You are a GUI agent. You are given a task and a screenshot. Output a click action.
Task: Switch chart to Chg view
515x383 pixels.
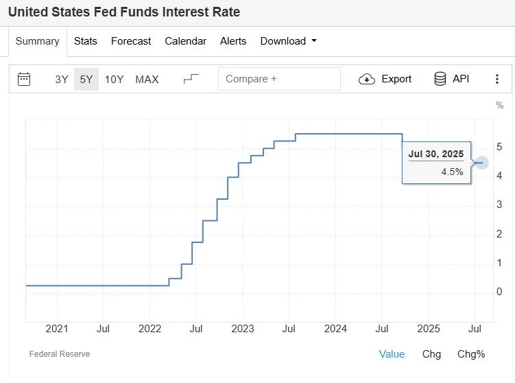point(431,354)
